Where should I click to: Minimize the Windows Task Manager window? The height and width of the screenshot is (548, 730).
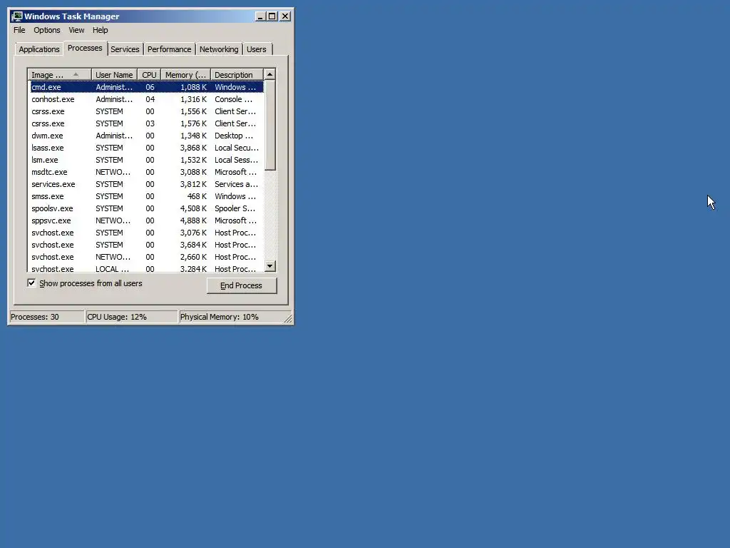coord(261,16)
